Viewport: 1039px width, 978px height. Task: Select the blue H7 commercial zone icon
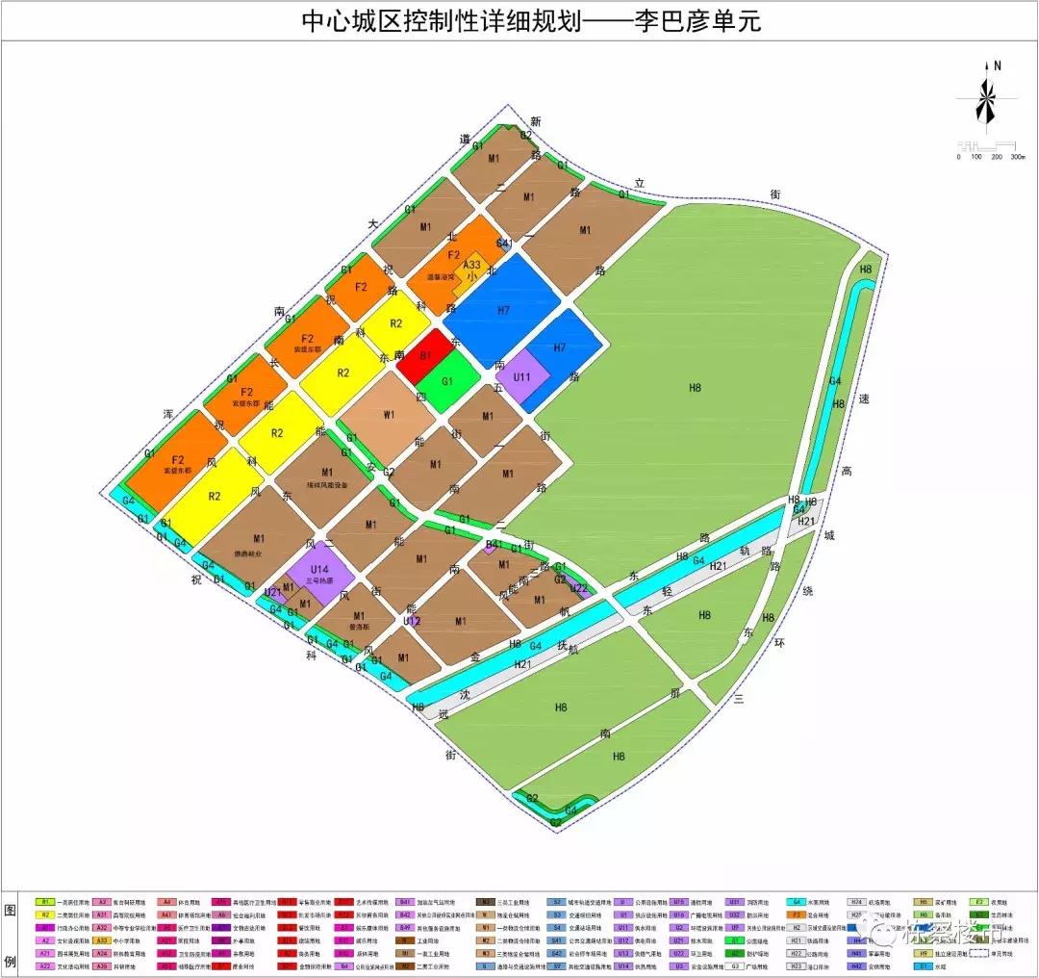click(502, 310)
